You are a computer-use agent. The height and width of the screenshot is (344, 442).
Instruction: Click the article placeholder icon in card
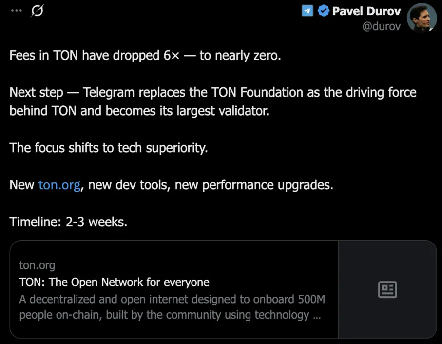[x=387, y=289]
